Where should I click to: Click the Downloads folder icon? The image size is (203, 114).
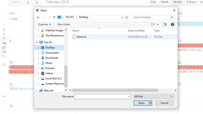click(x=43, y=58)
